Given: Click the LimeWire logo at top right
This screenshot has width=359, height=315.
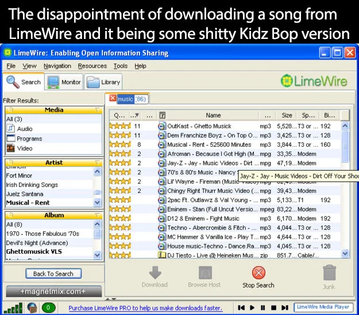Looking at the screenshot, I should (314, 81).
